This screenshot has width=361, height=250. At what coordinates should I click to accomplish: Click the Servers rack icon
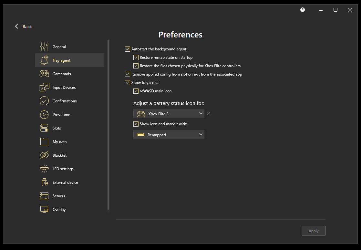click(x=44, y=196)
